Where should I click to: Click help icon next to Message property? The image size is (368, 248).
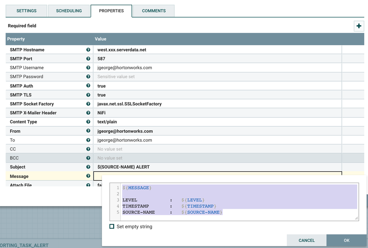tap(88, 176)
